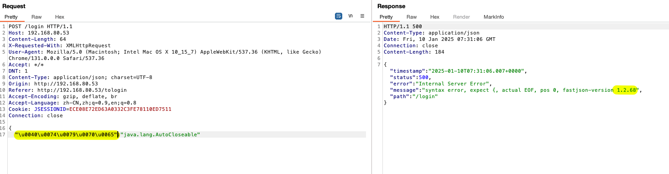
Task: Click the request 'Content-Type: application/json; charset=UTF-8' line
Action: 80,77
